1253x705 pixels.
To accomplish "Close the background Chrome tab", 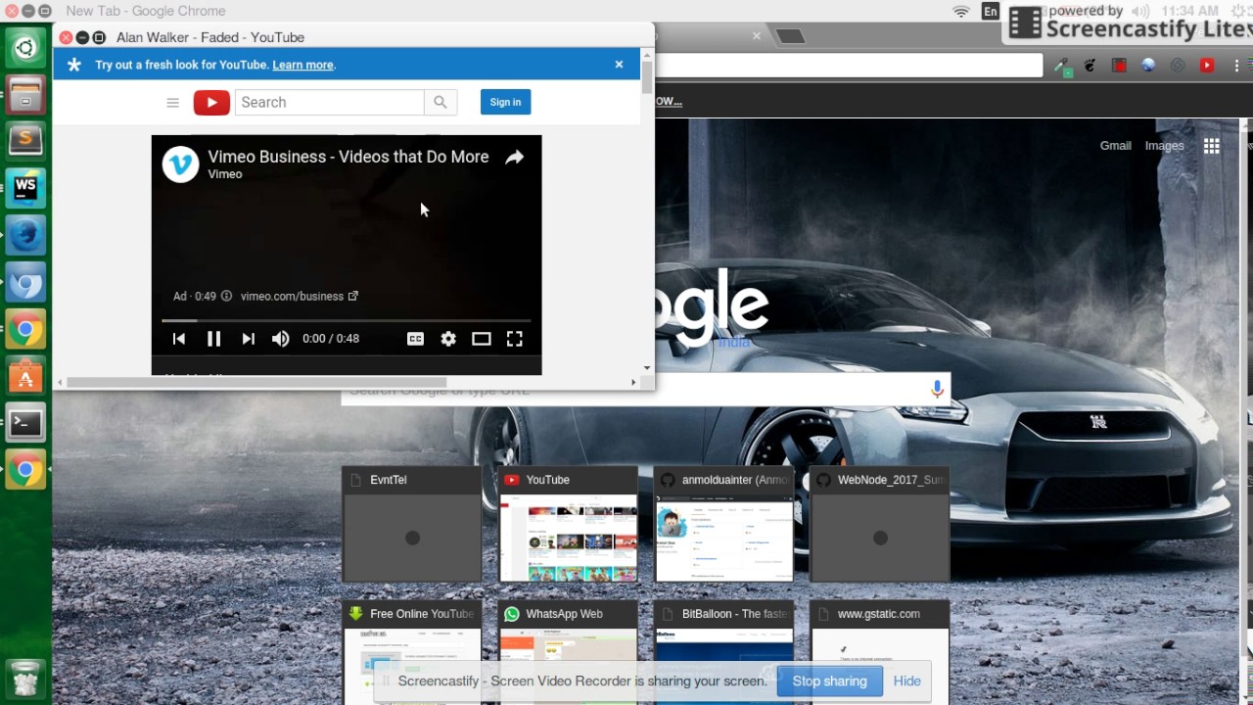I will click(756, 36).
